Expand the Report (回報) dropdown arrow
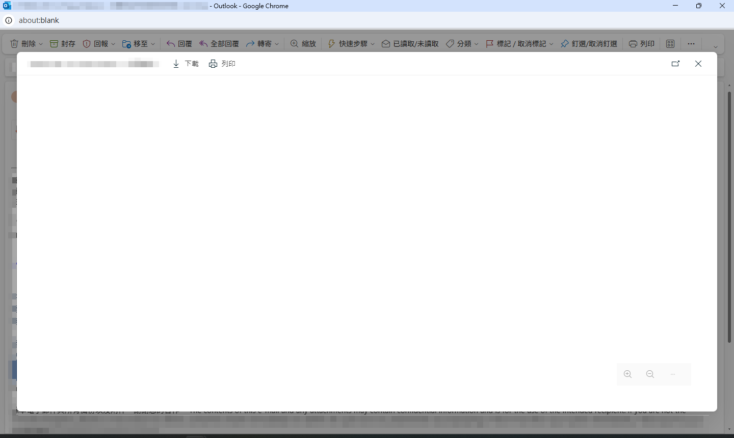This screenshot has width=734, height=438. [113, 44]
